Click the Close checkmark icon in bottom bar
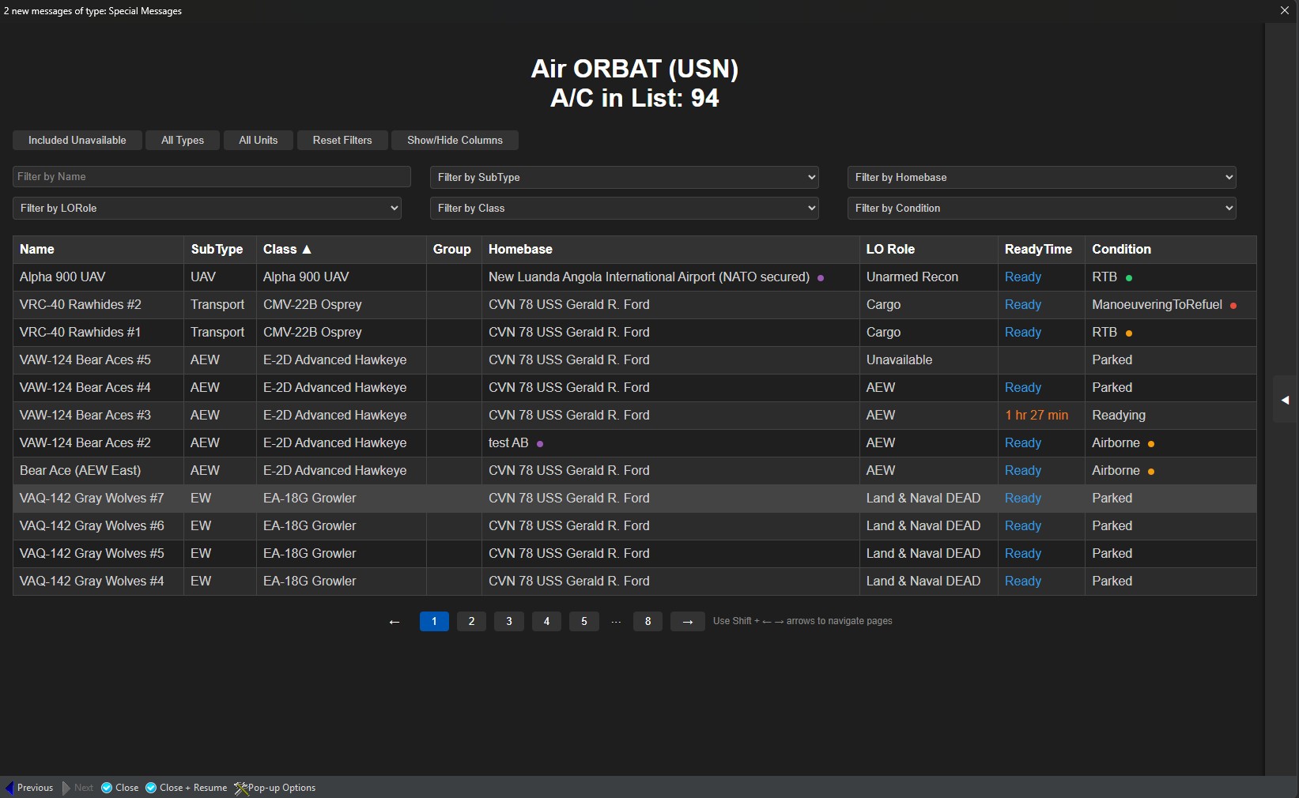The image size is (1299, 798). click(x=107, y=788)
